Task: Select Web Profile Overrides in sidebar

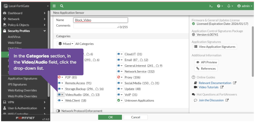Action: pyautogui.click(x=22, y=96)
